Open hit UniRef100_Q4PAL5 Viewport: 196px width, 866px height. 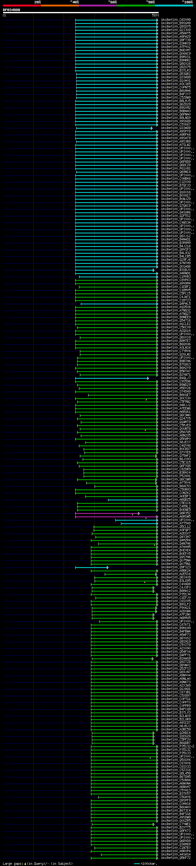point(175,304)
